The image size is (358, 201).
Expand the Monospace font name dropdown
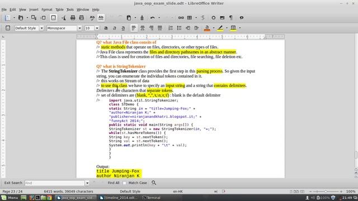pos(79,28)
